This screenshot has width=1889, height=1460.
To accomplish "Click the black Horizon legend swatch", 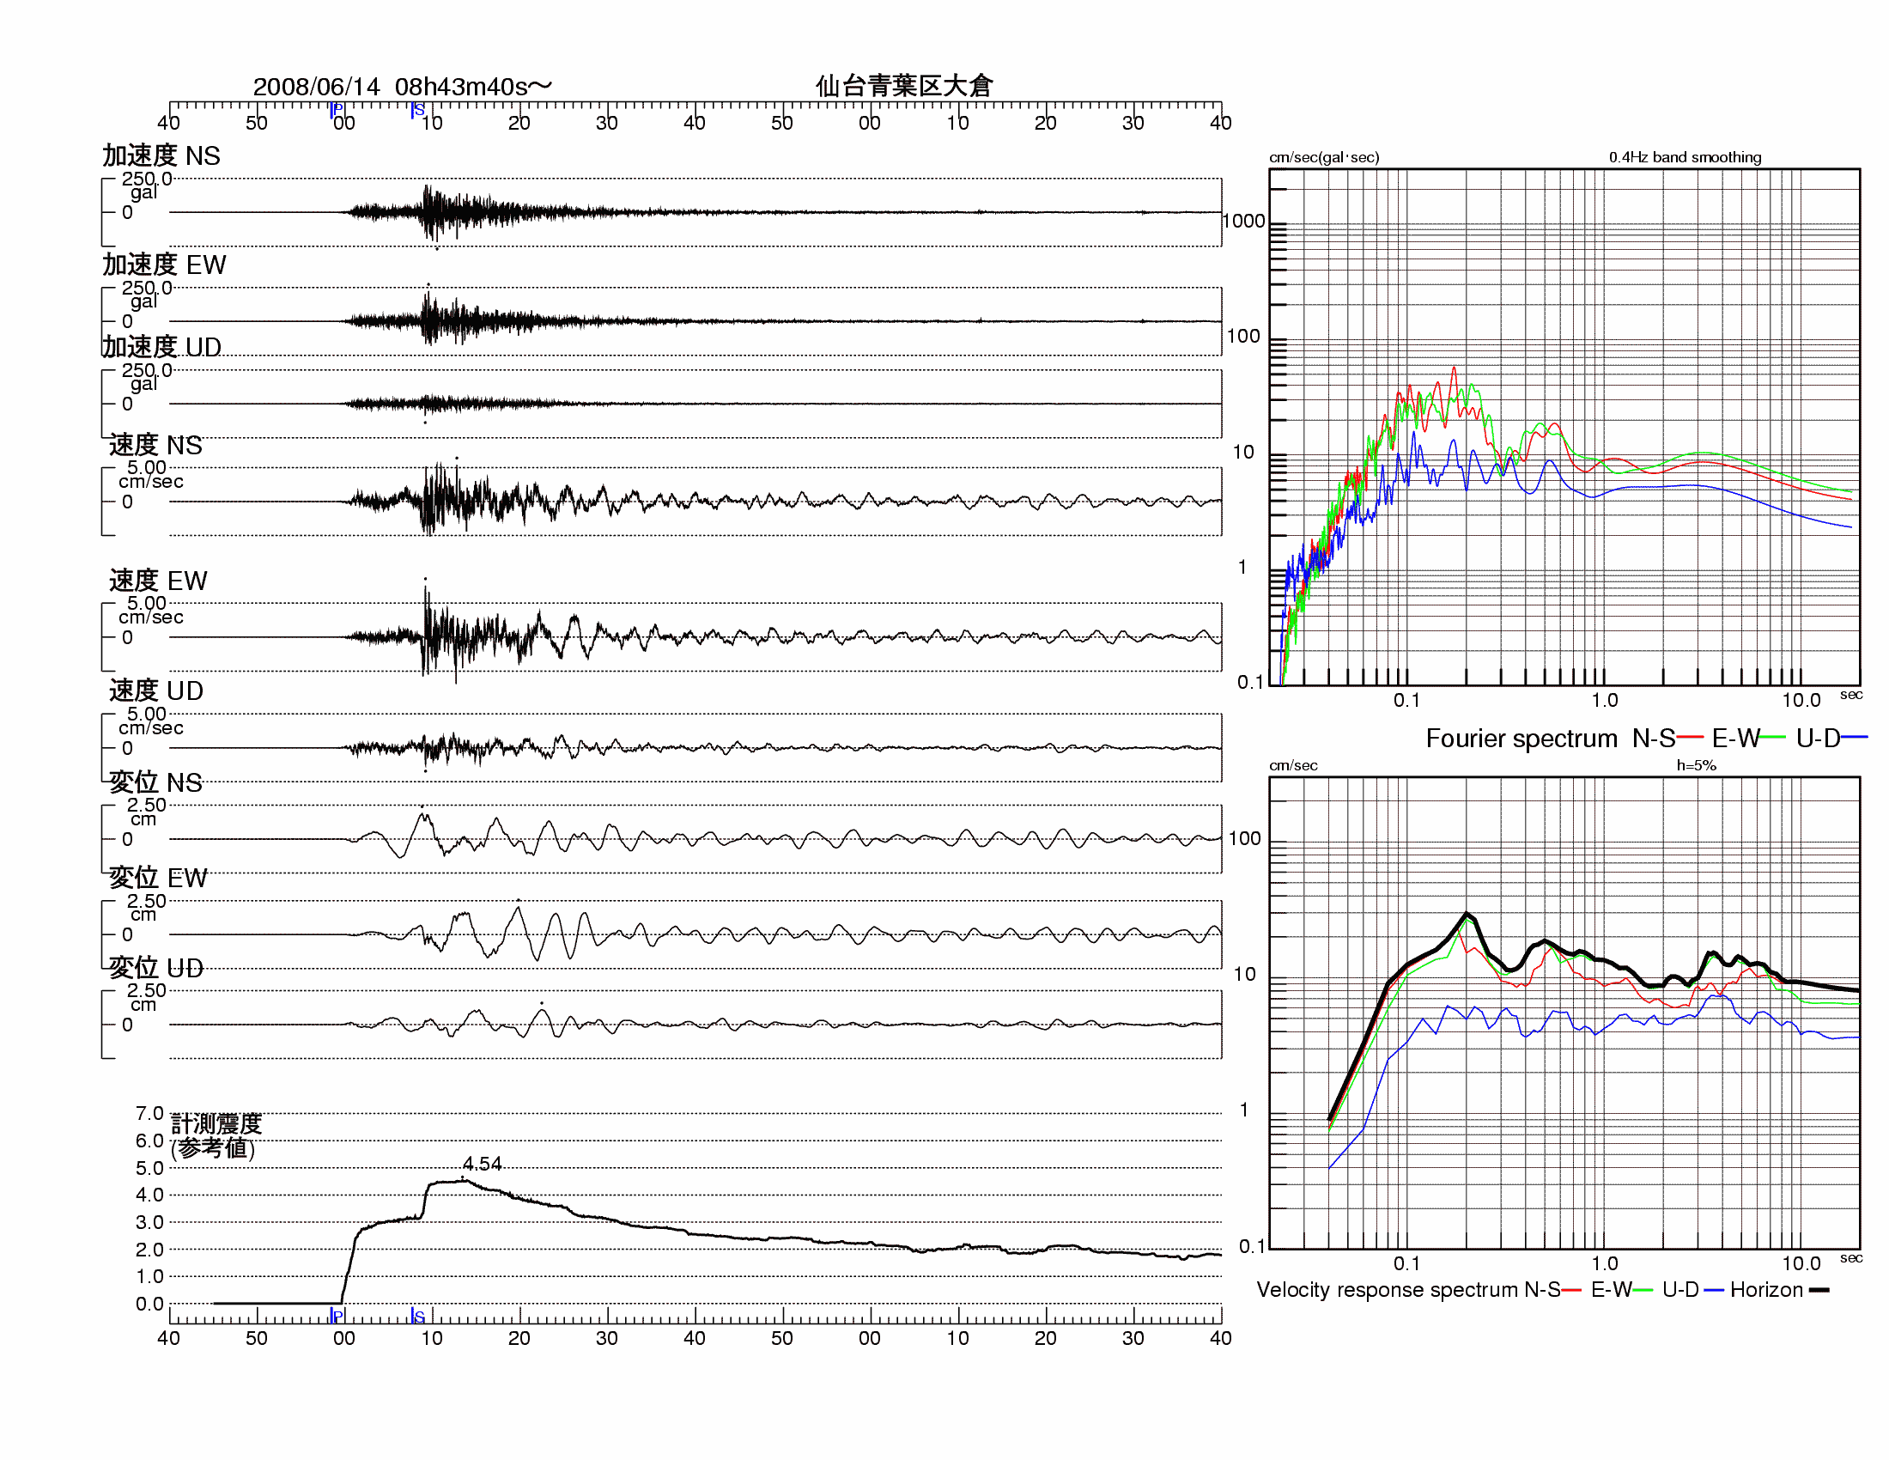I will pyautogui.click(x=1819, y=1290).
